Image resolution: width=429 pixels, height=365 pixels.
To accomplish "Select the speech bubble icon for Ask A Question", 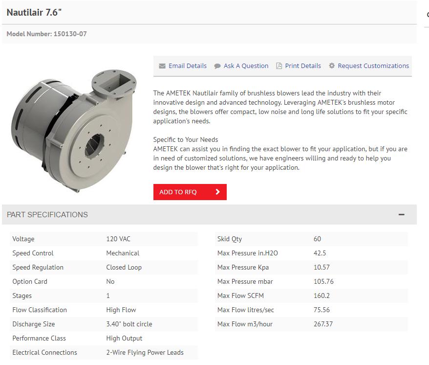I will (216, 66).
